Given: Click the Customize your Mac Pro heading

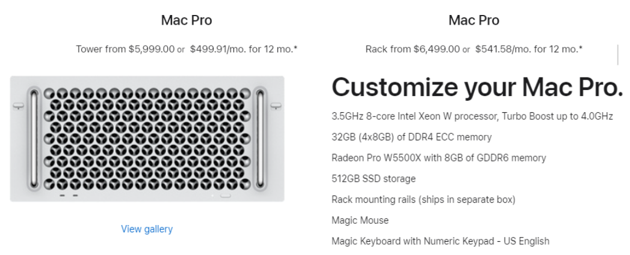Looking at the screenshot, I should [x=477, y=88].
